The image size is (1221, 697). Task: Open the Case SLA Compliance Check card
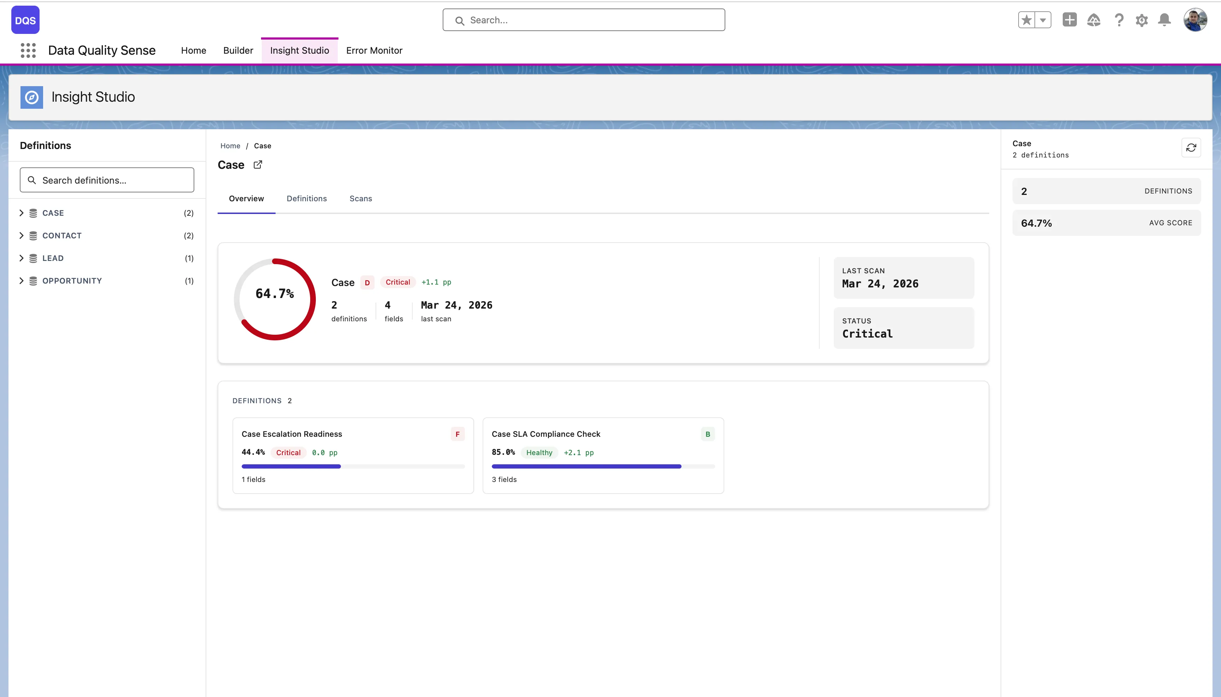[602, 455]
